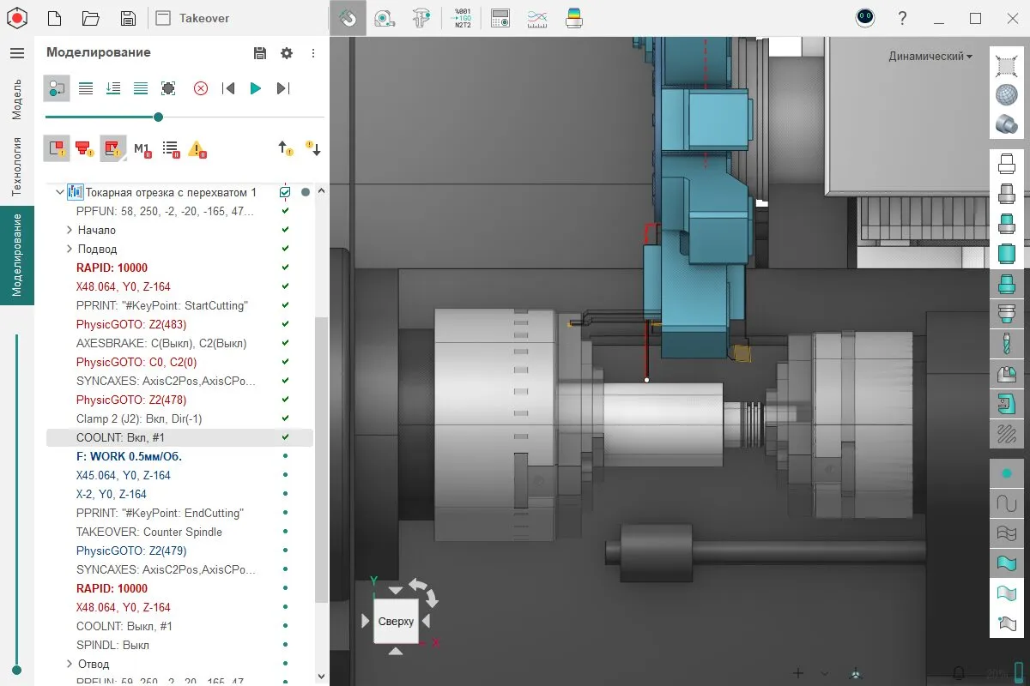Expand the Начало tree node
1030x686 pixels.
point(70,230)
